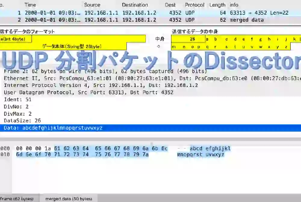Click the Length column header
Viewport: 301px width, 202px height.
pos(217,5)
